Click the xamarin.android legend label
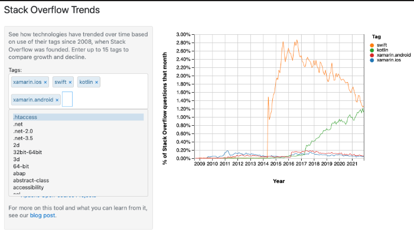414x235 pixels. point(394,55)
